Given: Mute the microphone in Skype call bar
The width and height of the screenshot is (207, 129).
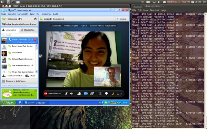Looking at the screenshot, I should pos(66,94).
